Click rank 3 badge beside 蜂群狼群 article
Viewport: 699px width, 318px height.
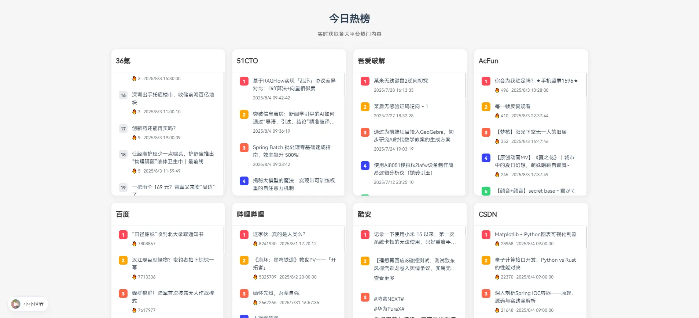[123, 294]
